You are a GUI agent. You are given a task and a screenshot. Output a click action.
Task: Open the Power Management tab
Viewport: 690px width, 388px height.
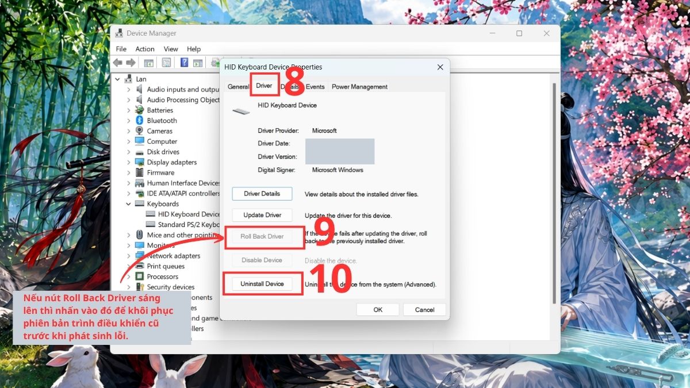[359, 87]
